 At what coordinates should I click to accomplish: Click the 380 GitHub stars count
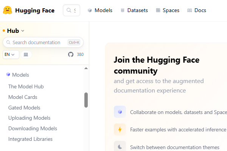(80, 54)
